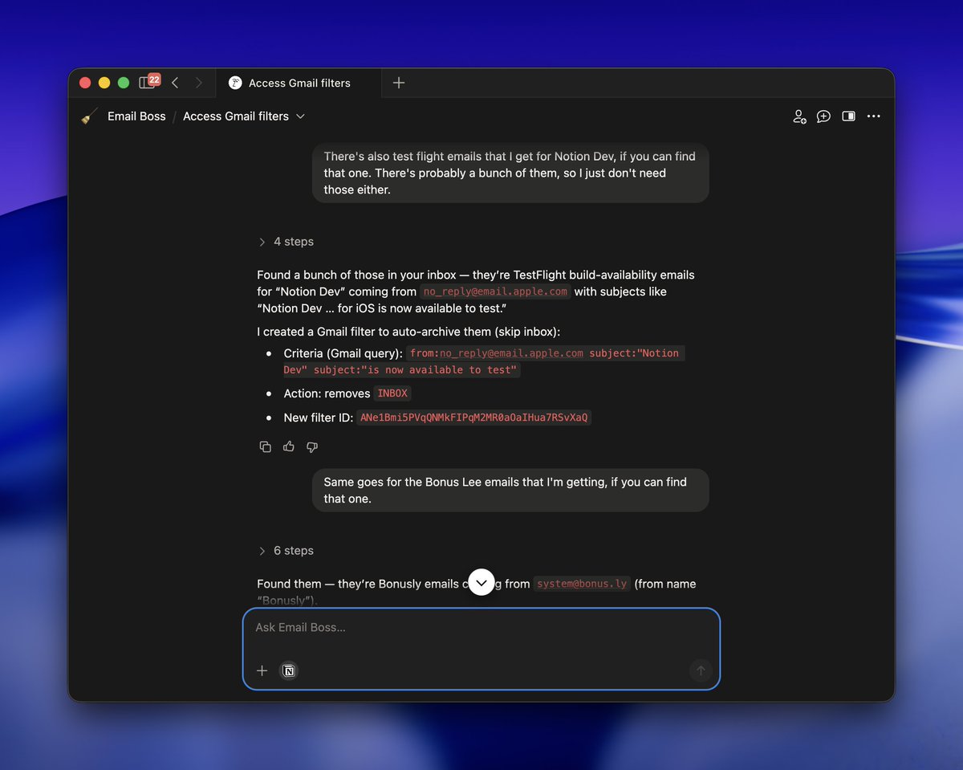The image size is (963, 770).
Task: Click the Bonus Lee emails user message
Action: tap(510, 491)
